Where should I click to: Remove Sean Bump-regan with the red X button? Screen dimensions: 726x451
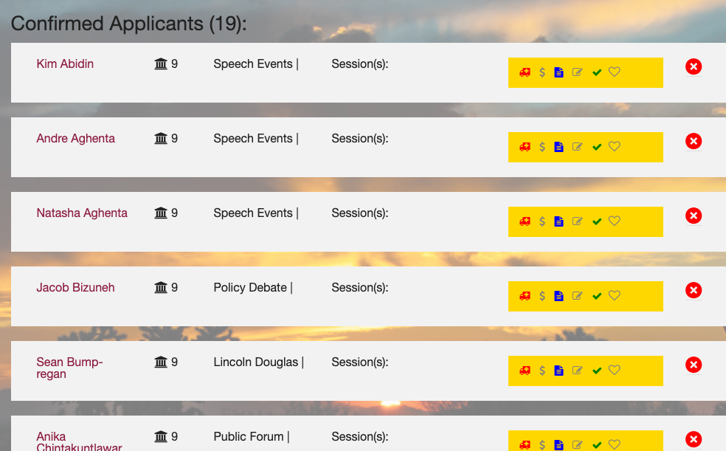[x=694, y=365]
